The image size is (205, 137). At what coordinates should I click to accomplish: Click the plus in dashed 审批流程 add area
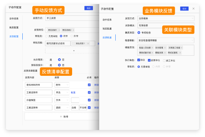coord(74,51)
